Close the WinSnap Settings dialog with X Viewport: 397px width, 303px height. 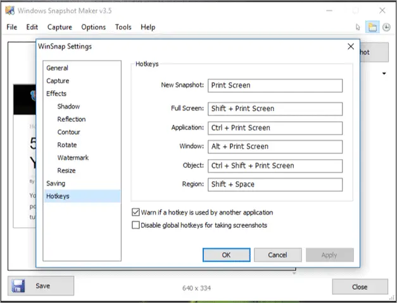[x=351, y=47]
